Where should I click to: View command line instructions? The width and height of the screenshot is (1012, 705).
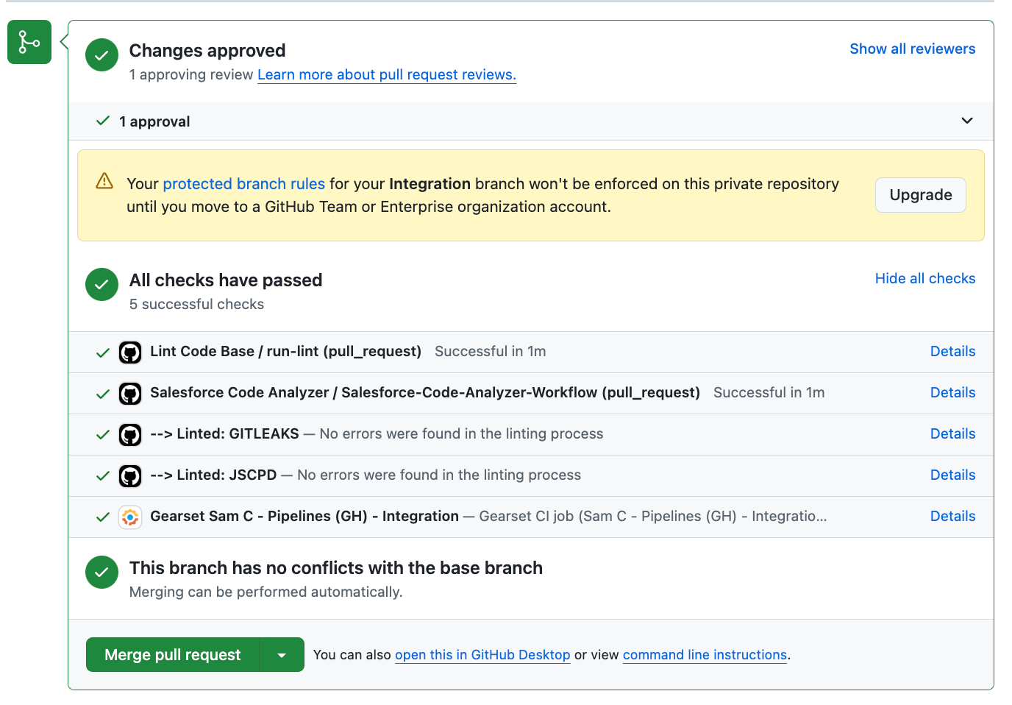tap(705, 655)
